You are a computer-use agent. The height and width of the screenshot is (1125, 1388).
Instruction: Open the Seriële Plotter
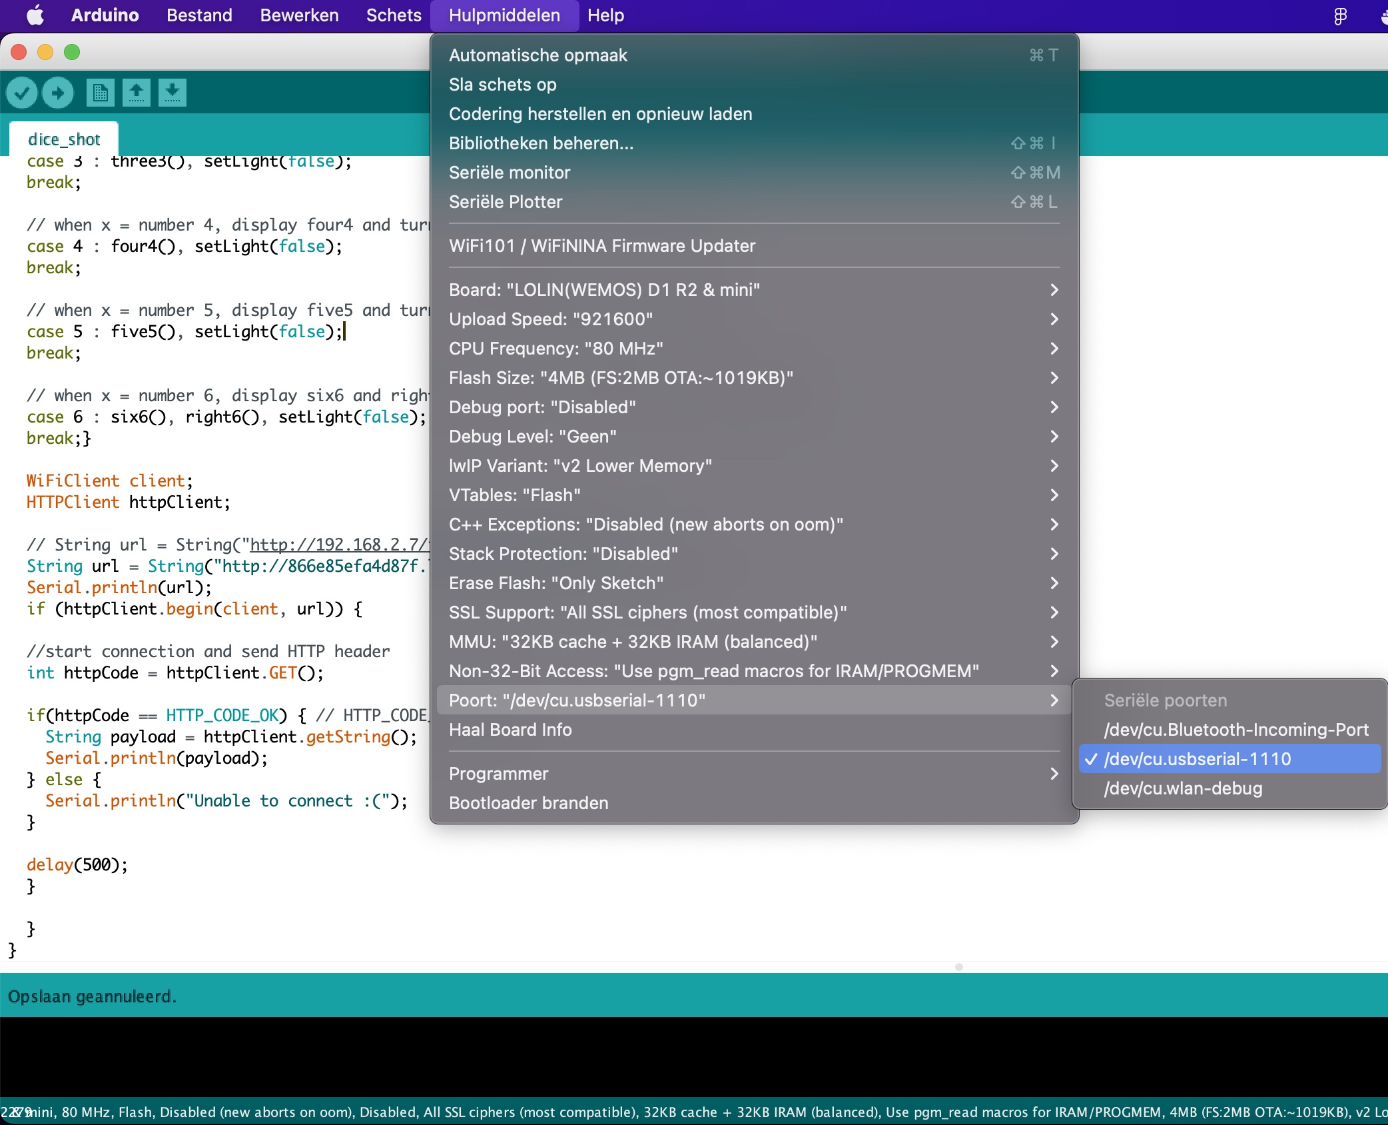(754, 202)
